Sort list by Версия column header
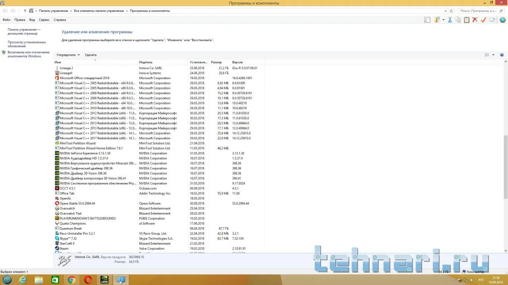The image size is (508, 285). pos(247,62)
